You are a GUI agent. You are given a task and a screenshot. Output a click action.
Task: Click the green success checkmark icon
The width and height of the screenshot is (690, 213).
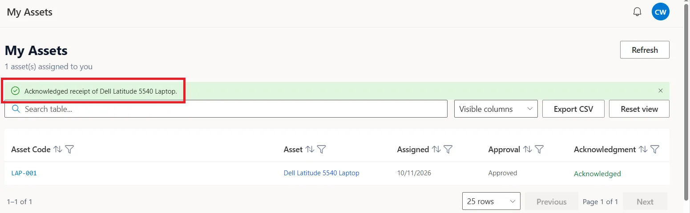click(x=16, y=91)
